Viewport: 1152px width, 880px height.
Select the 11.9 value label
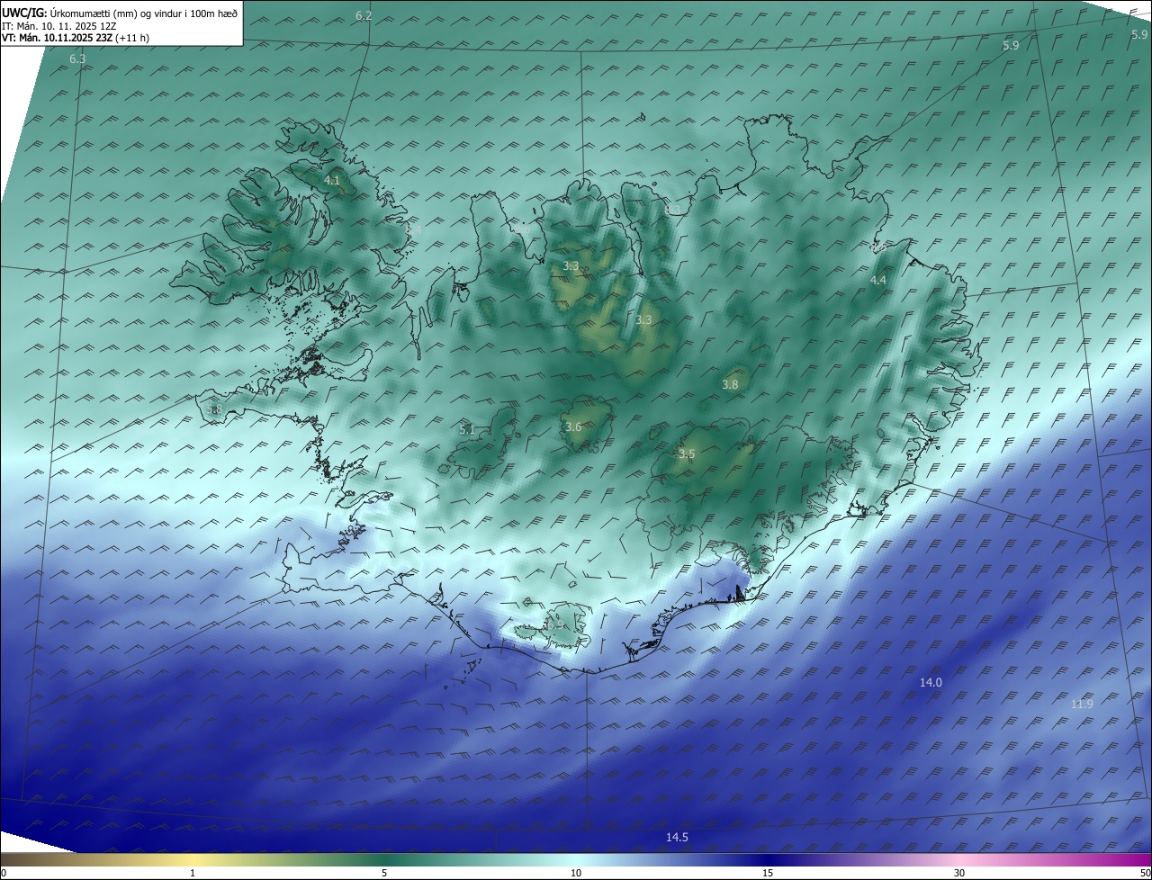[1082, 704]
